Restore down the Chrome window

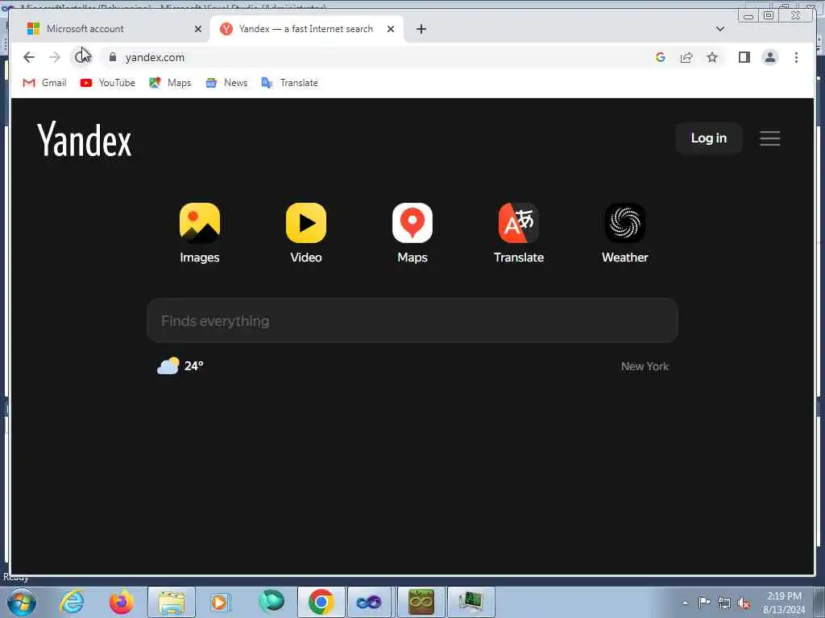point(768,15)
